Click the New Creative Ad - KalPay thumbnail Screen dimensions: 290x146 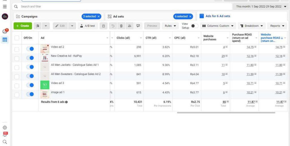pyautogui.click(x=45, y=58)
